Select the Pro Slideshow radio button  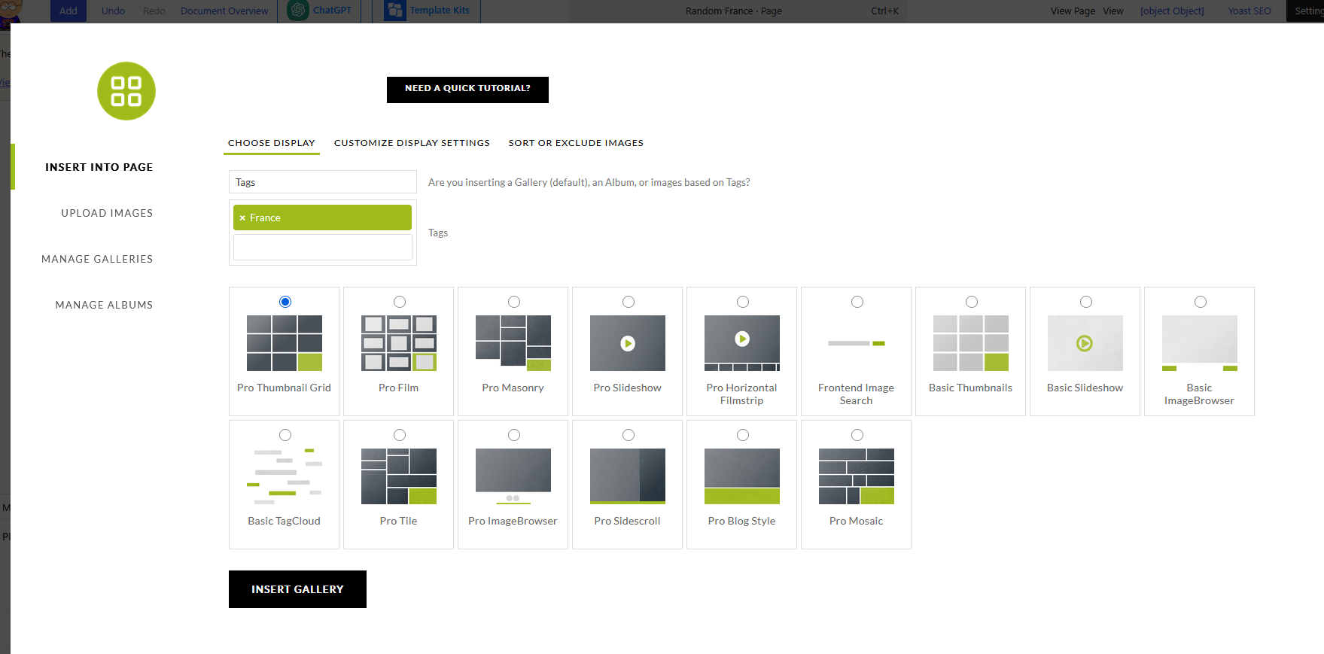click(x=629, y=302)
